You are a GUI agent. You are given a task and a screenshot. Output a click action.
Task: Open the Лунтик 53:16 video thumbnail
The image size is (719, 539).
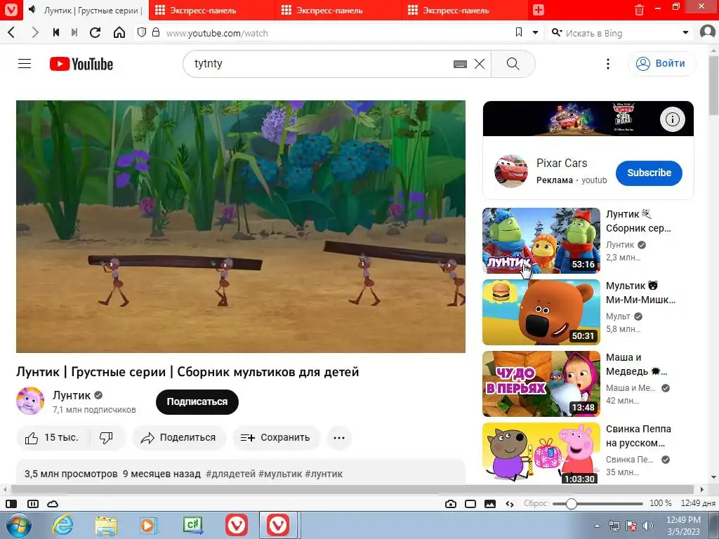click(541, 241)
